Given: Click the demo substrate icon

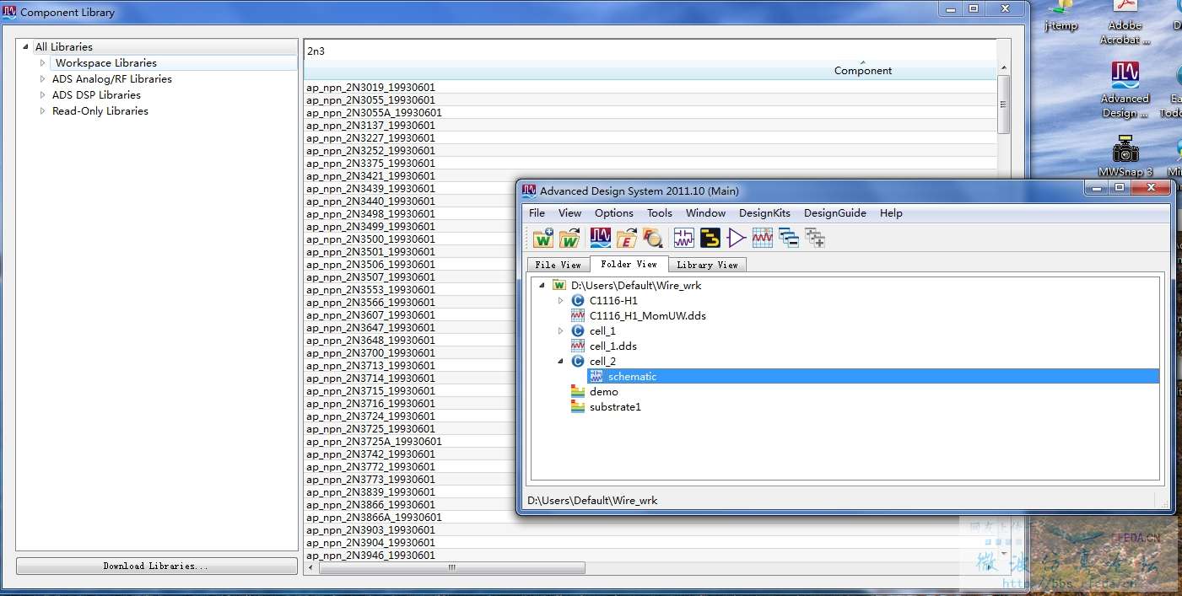Looking at the screenshot, I should [x=578, y=392].
